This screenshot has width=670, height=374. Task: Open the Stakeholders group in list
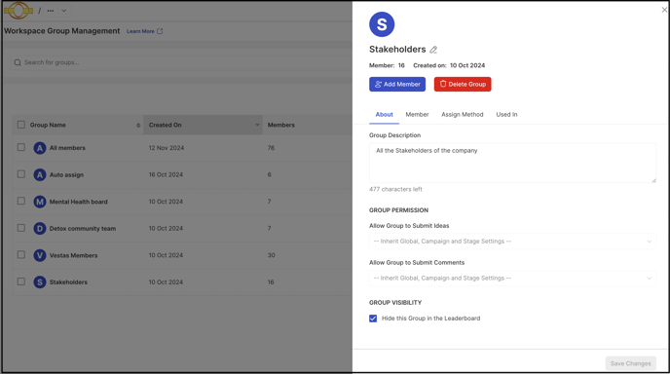[68, 282]
